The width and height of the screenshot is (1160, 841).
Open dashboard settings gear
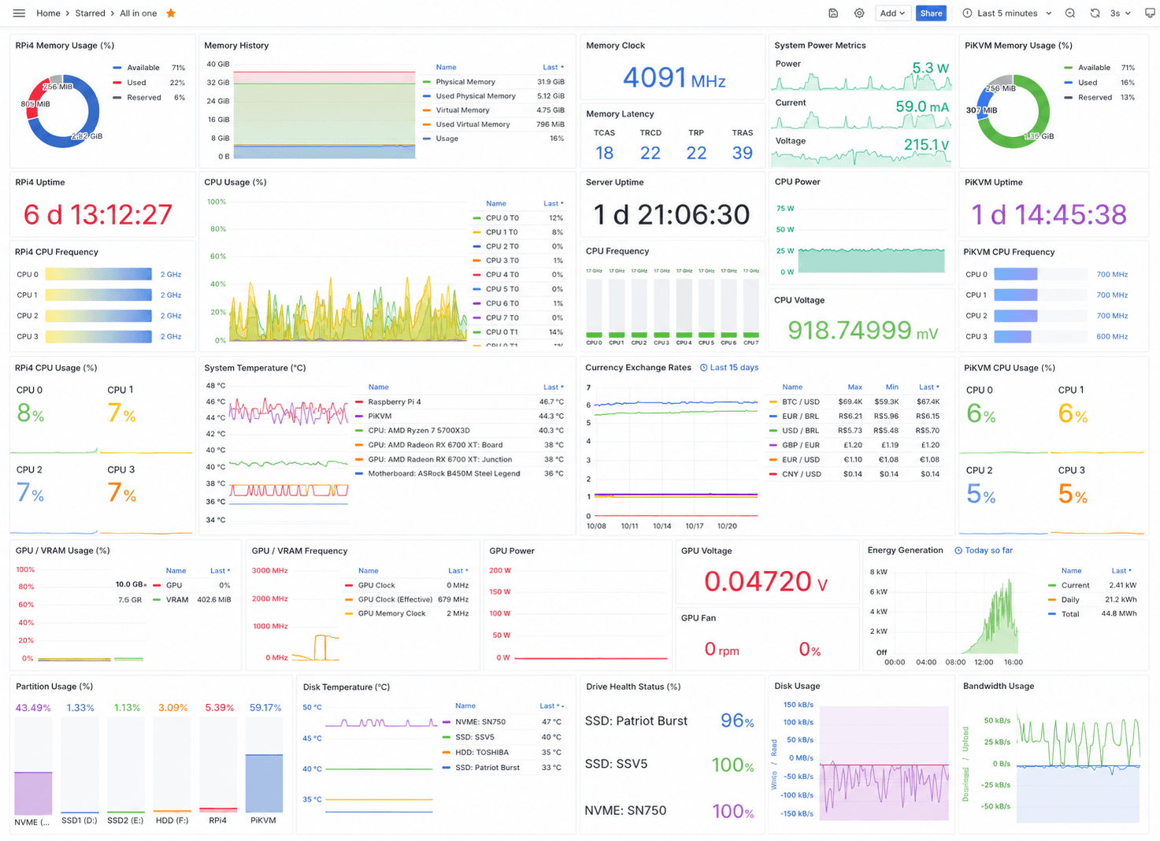pyautogui.click(x=859, y=13)
